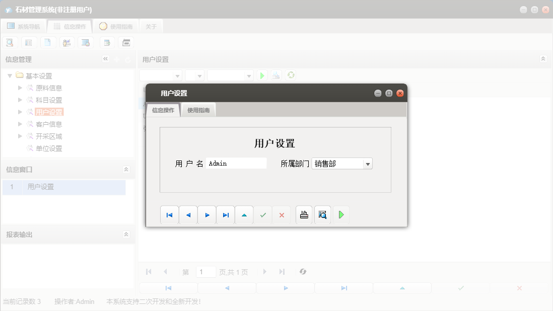
Task: Open the 所属部门 department dropdown
Action: pos(368,163)
